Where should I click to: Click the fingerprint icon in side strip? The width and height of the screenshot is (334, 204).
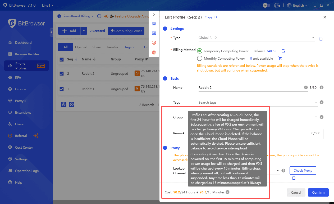[154, 52]
